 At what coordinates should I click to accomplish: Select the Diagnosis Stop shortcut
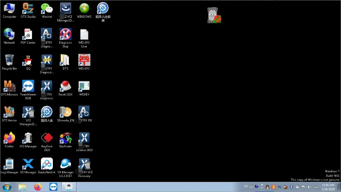pyautogui.click(x=65, y=34)
